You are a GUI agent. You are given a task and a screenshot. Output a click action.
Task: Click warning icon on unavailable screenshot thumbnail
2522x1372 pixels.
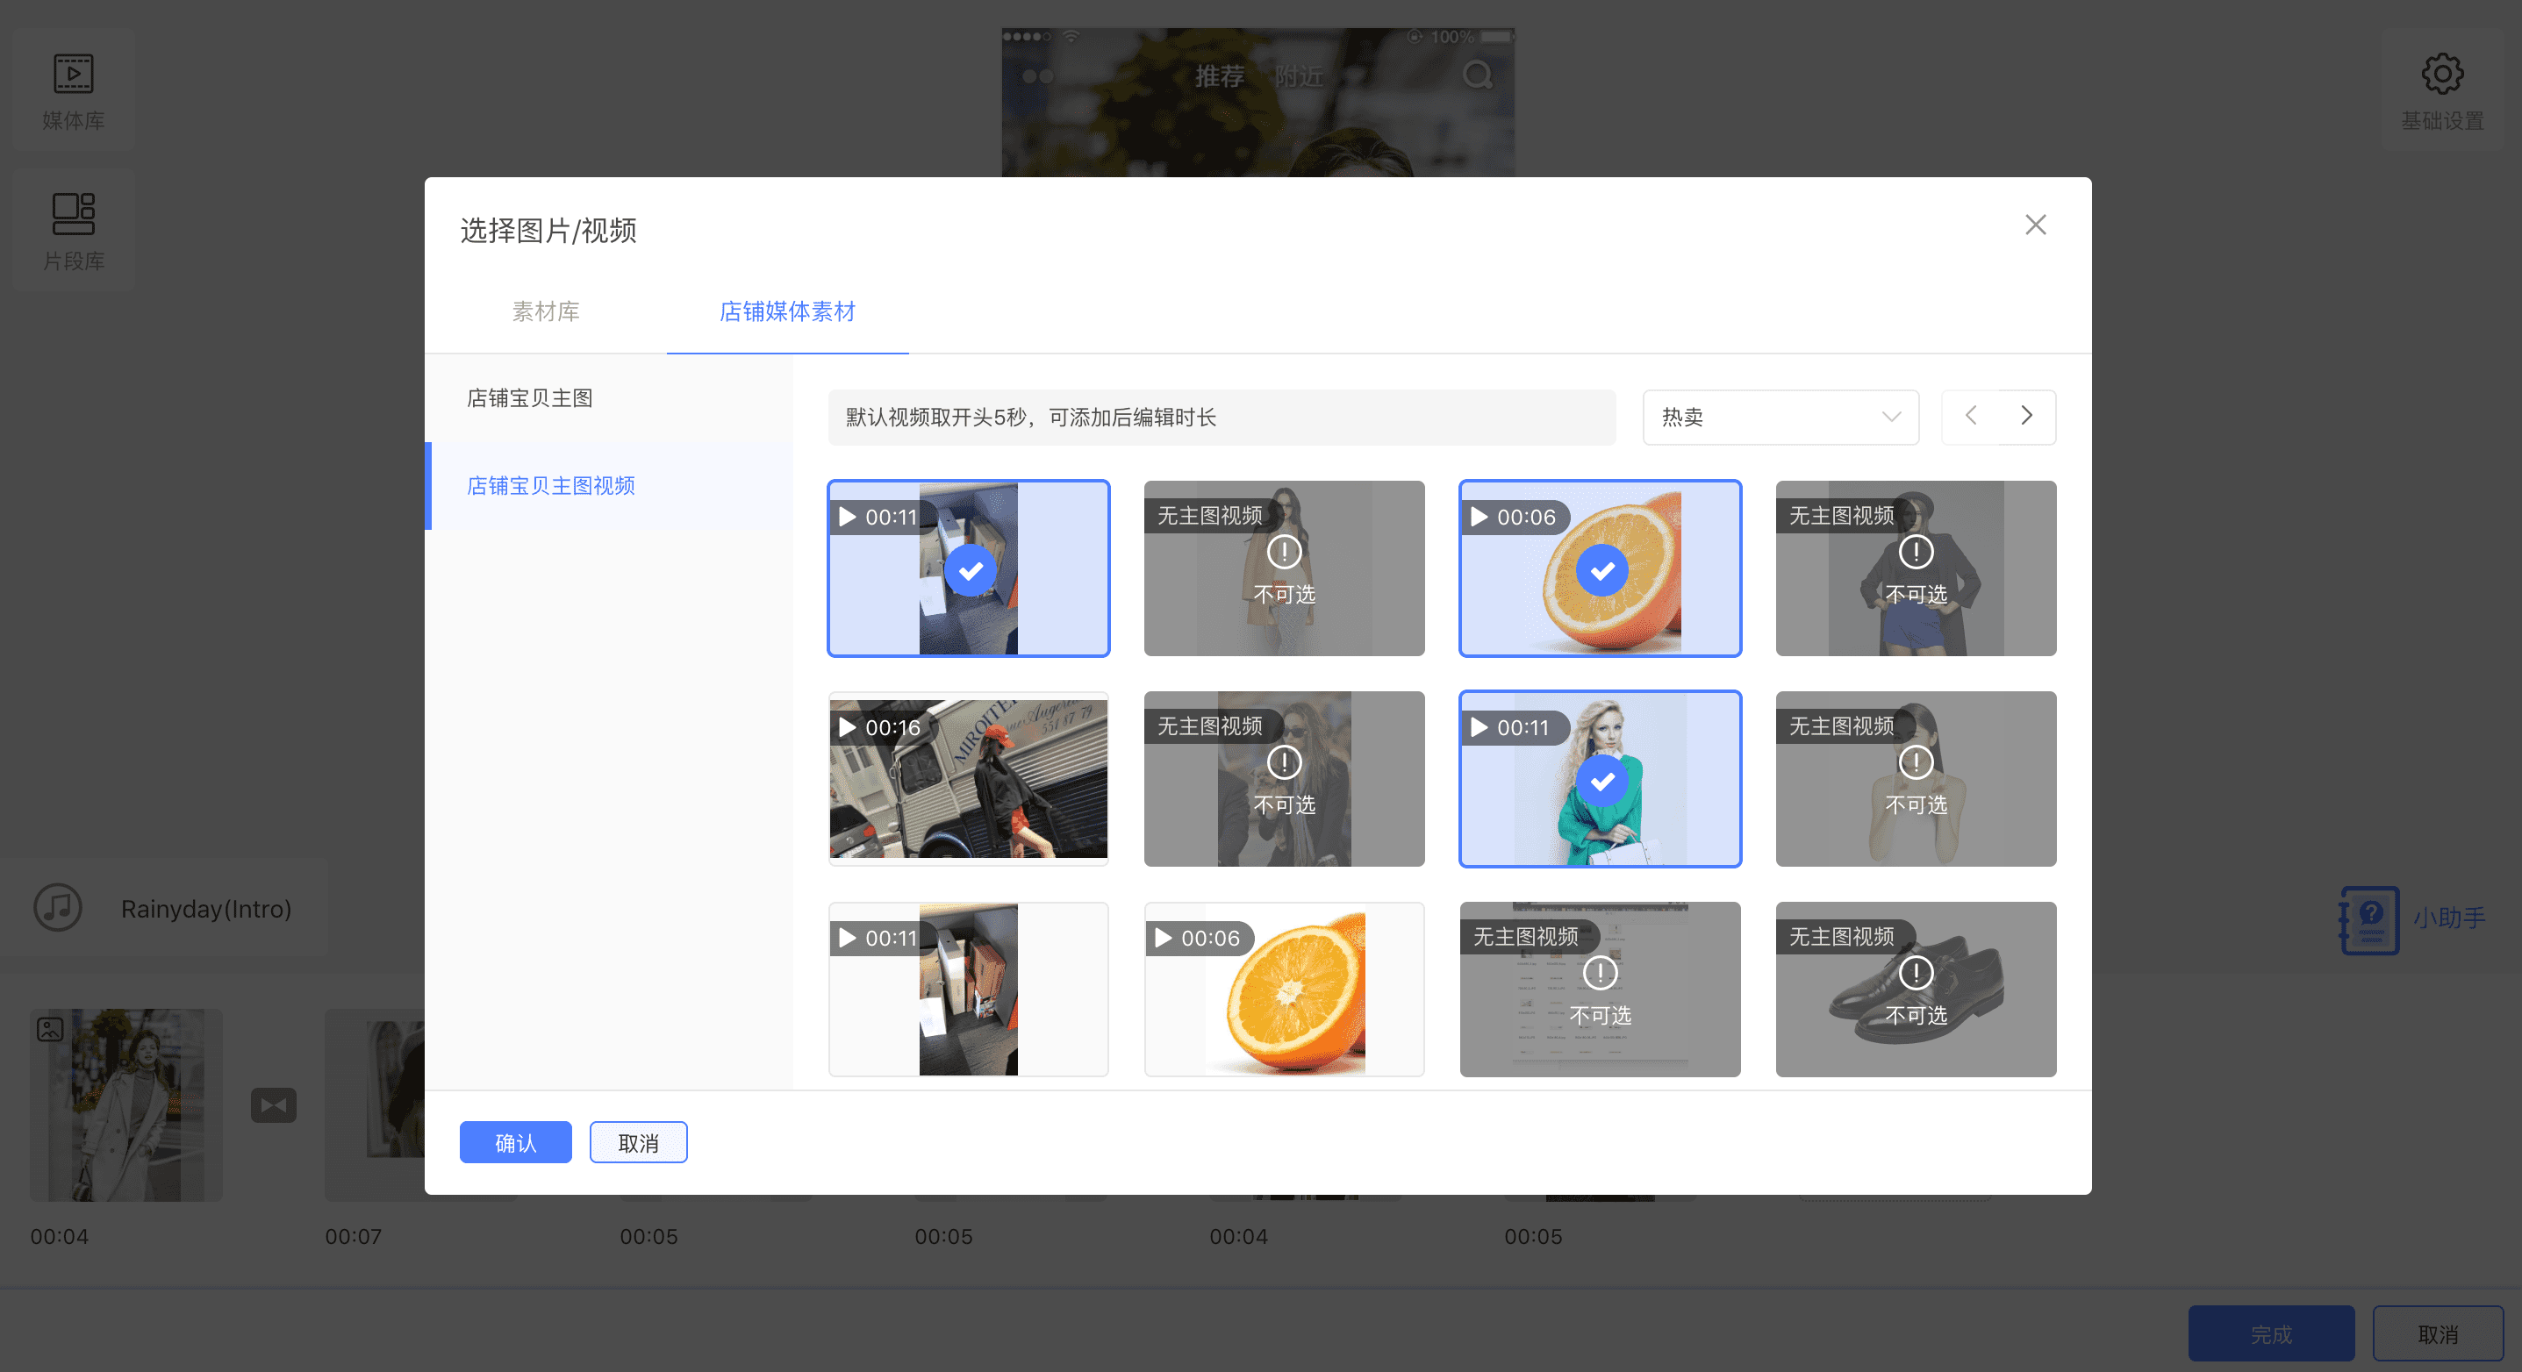tap(1600, 973)
